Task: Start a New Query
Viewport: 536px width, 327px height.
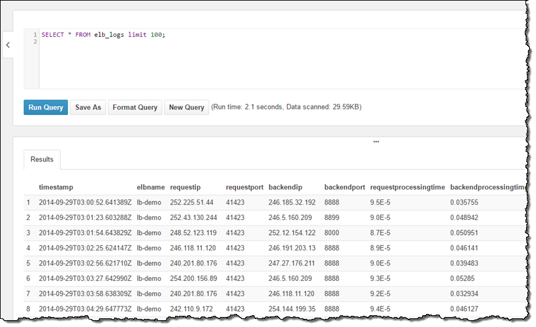Action: [186, 107]
